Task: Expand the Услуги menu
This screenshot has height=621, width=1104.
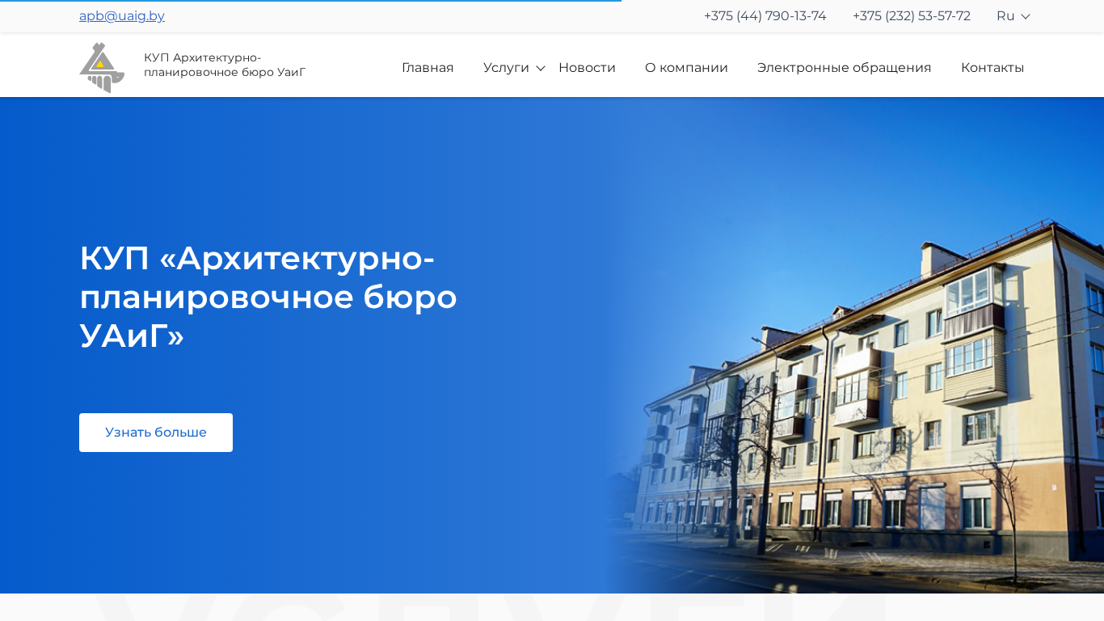Action: click(514, 68)
